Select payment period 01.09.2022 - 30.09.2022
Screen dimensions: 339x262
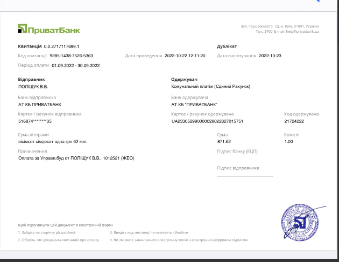(76, 65)
